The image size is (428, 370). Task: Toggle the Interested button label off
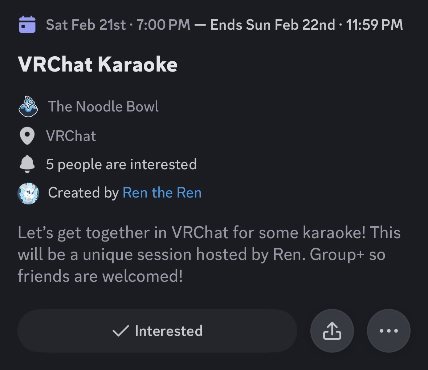tap(169, 331)
